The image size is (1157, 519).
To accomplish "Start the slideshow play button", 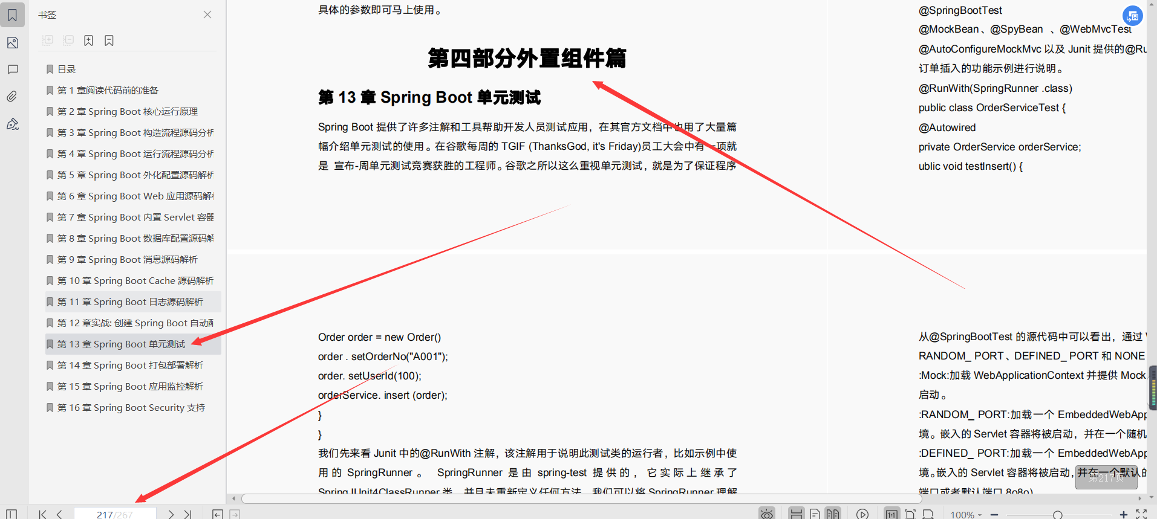I will click(x=862, y=514).
